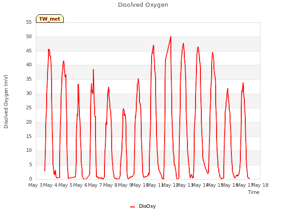Image resolution: width=287 pixels, height=215 pixels.
Task: Click the 'Time' x-axis label
Action: point(254,192)
